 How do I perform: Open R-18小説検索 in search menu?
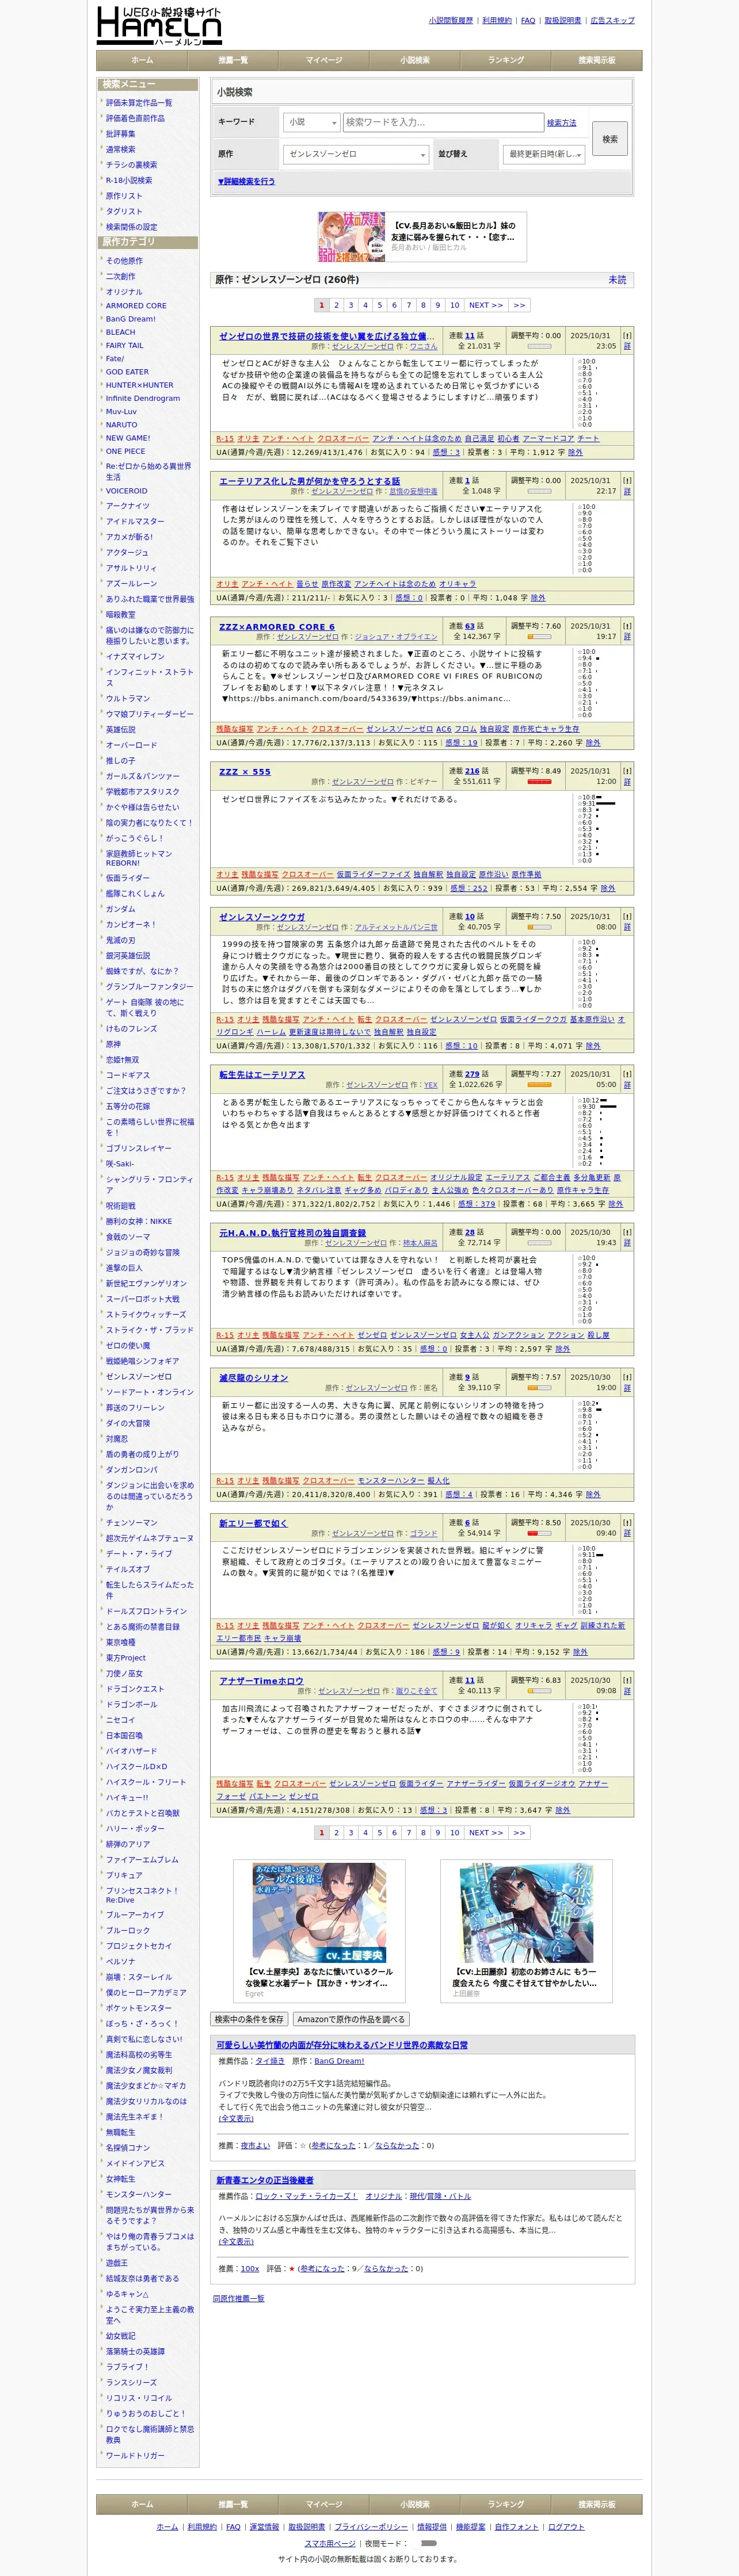click(129, 181)
